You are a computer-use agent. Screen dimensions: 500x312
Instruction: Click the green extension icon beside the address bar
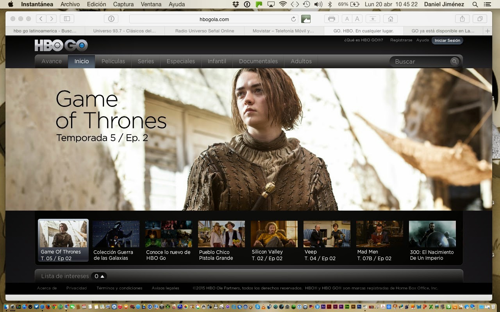[x=306, y=19]
